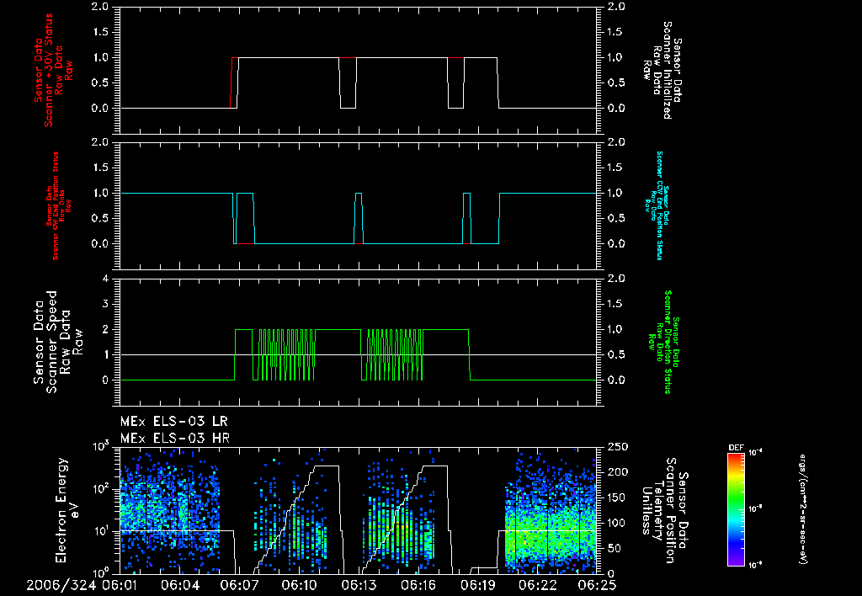Click the 10^2 tick on electron energy axis

point(101,489)
